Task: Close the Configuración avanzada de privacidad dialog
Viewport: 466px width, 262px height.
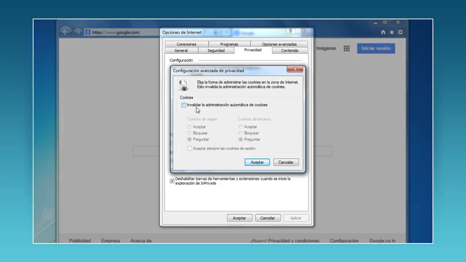Action: 295,69
